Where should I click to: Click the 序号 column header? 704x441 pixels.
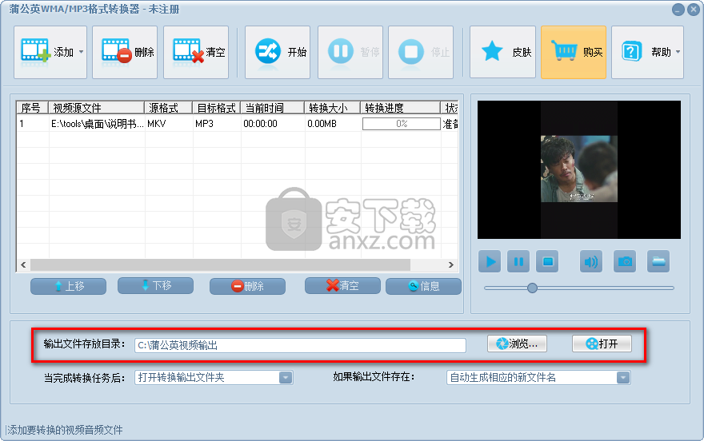click(x=32, y=108)
